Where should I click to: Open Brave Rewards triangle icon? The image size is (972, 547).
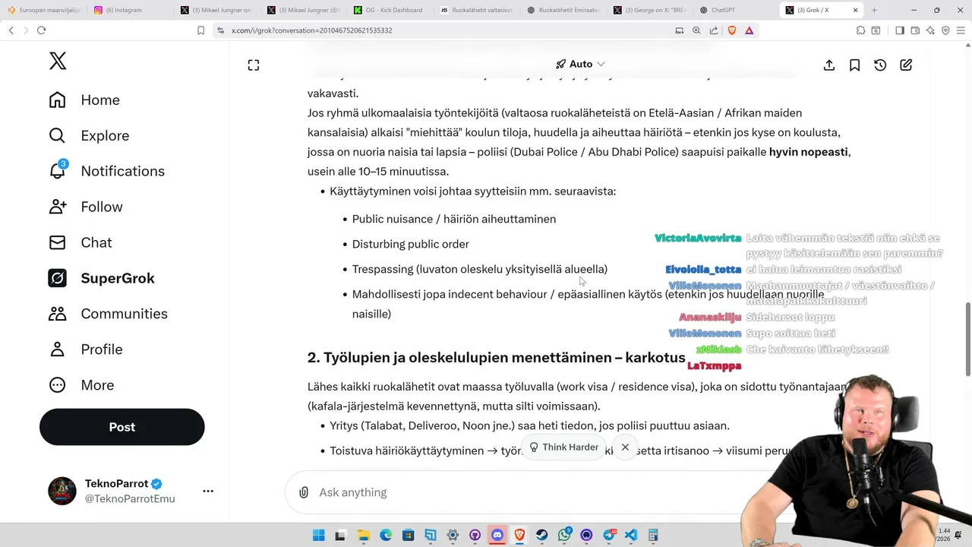(x=750, y=30)
